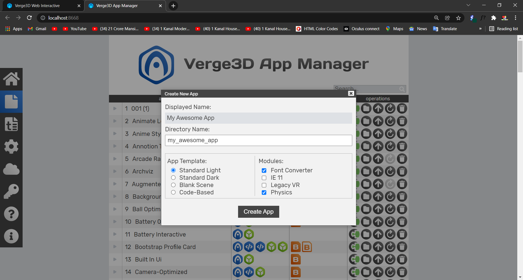Open the Help question mark icon
The height and width of the screenshot is (280, 523).
tap(11, 214)
